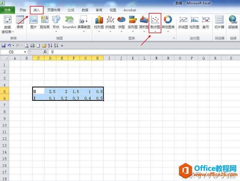The image size is (240, 181).
Task: Click the Name Box showing C5
Action: [12, 52]
